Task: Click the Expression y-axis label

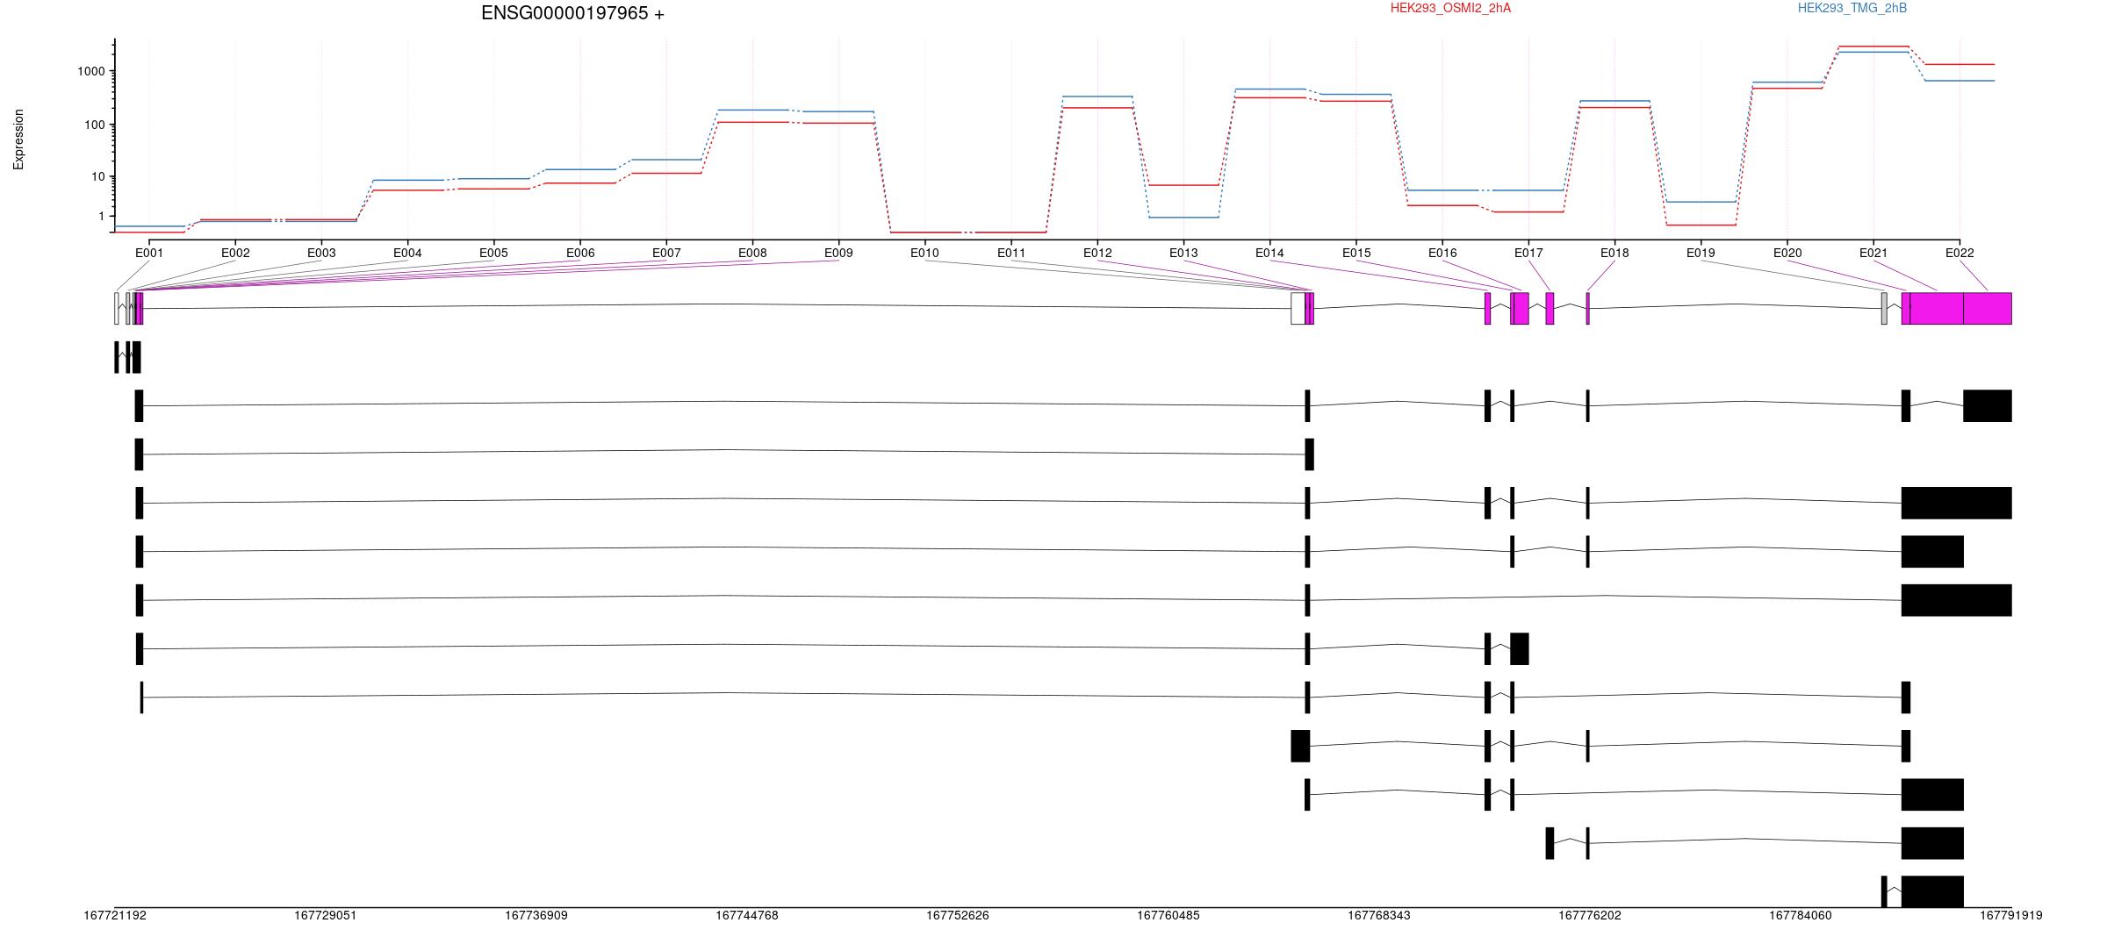Action: 18,139
